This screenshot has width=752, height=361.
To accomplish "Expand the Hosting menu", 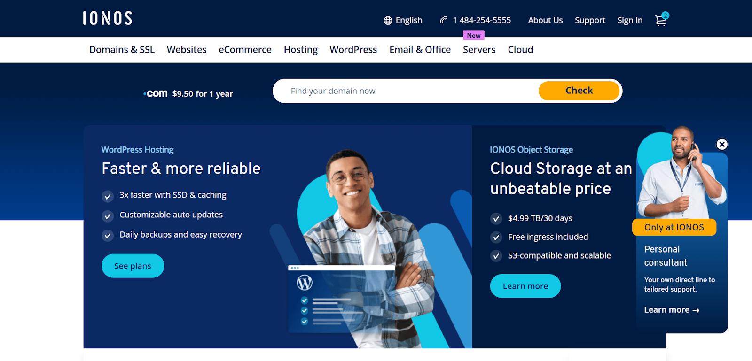I will 300,50.
